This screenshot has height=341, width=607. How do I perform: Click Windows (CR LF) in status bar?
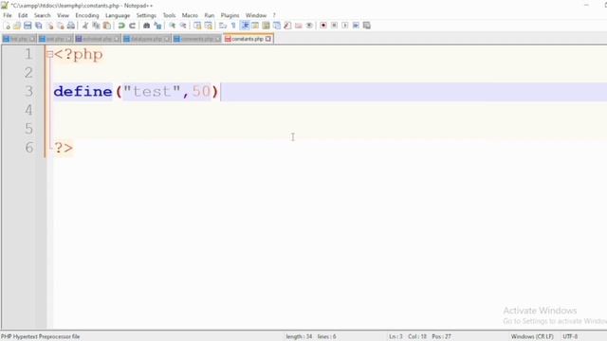pos(532,337)
